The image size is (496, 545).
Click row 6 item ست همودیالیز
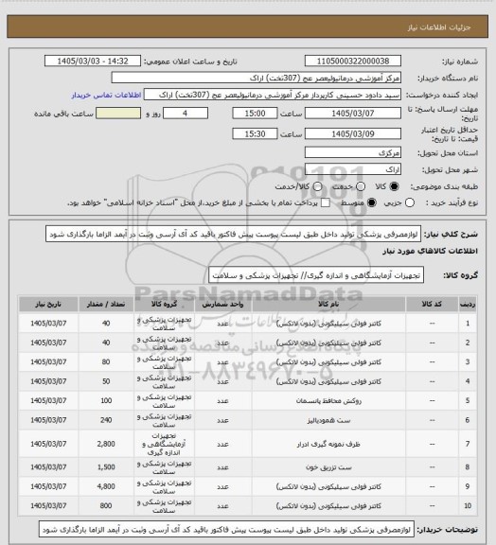click(x=328, y=420)
